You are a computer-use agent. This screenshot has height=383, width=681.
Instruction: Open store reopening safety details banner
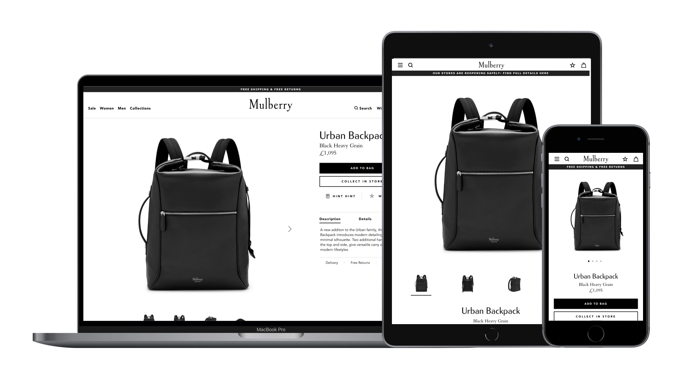pos(491,73)
